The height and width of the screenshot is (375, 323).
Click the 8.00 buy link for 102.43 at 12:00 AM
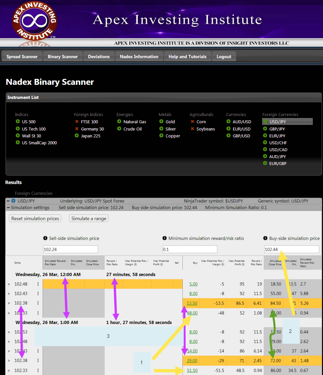[193, 294]
